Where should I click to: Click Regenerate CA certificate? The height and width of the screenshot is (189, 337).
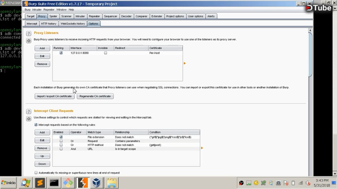coord(95,96)
